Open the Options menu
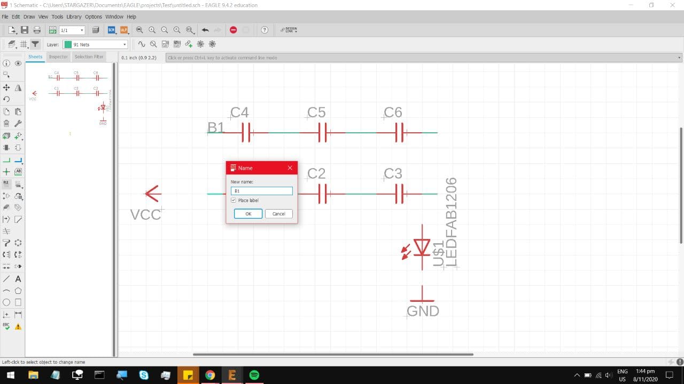Viewport: 684px width, 384px height. pos(94,17)
